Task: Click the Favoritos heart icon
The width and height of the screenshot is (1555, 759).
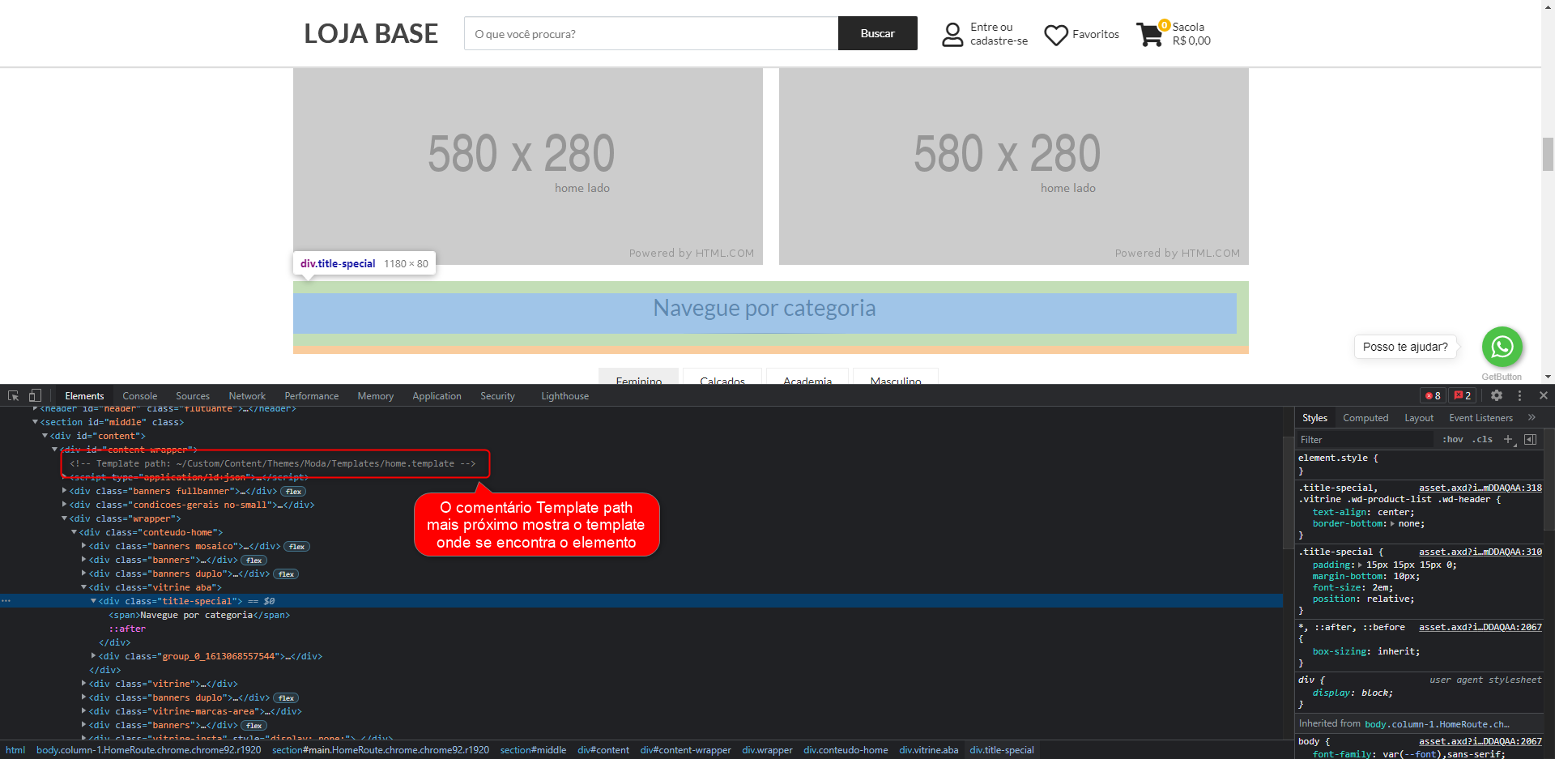Action: pos(1055,35)
